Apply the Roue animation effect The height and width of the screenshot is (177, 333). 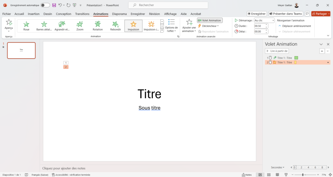pos(26,26)
